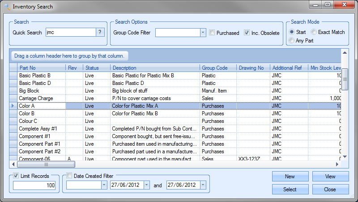Toggle the Limit Records checkbox
The image size is (358, 202).
pyautogui.click(x=17, y=176)
